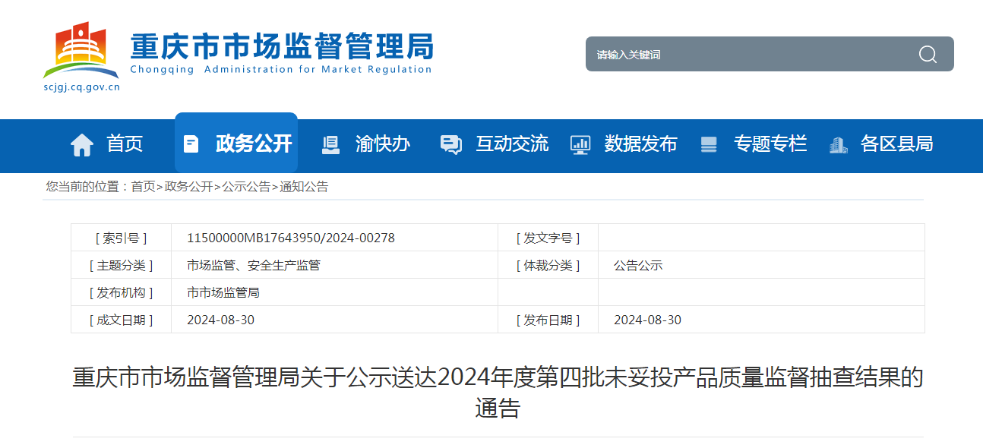Open the 首页 navigation menu item
The width and height of the screenshot is (983, 448).
(x=125, y=144)
